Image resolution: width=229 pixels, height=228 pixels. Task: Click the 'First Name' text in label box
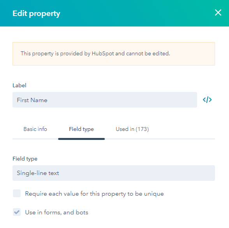32,100
